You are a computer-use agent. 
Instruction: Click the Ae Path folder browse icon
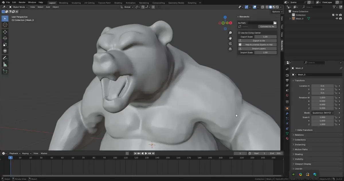pyautogui.click(x=275, y=23)
